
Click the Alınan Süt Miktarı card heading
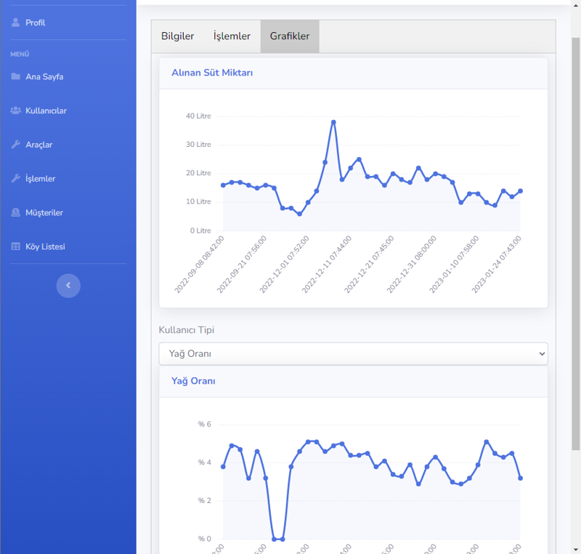(x=212, y=73)
